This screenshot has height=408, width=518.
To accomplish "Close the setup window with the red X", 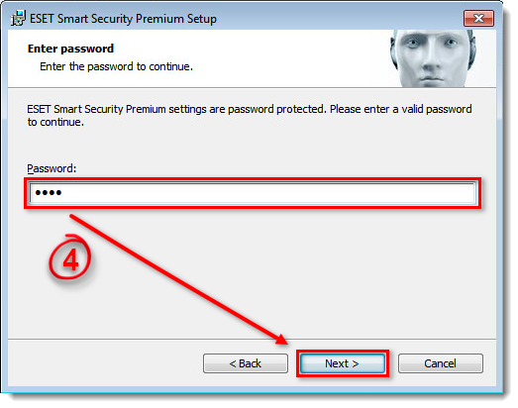I will point(478,18).
